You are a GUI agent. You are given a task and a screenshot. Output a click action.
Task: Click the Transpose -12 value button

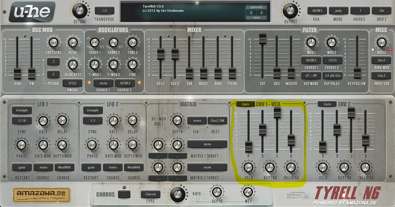[104, 10]
